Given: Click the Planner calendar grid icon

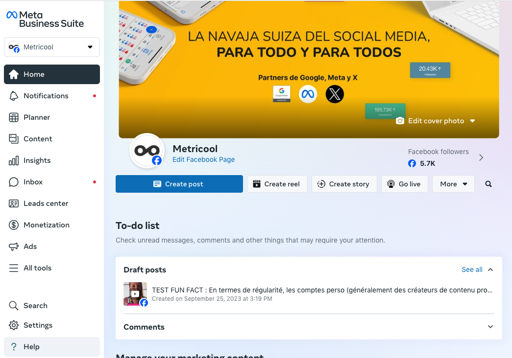Looking at the screenshot, I should click(14, 117).
